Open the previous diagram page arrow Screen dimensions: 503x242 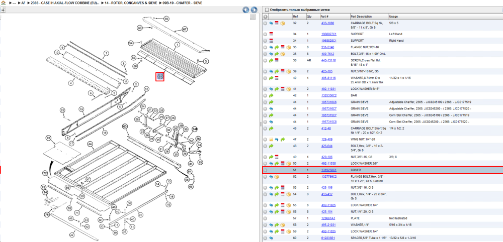pyautogui.click(x=246, y=10)
